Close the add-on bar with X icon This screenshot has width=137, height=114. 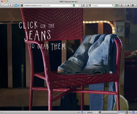pyautogui.click(x=2, y=112)
